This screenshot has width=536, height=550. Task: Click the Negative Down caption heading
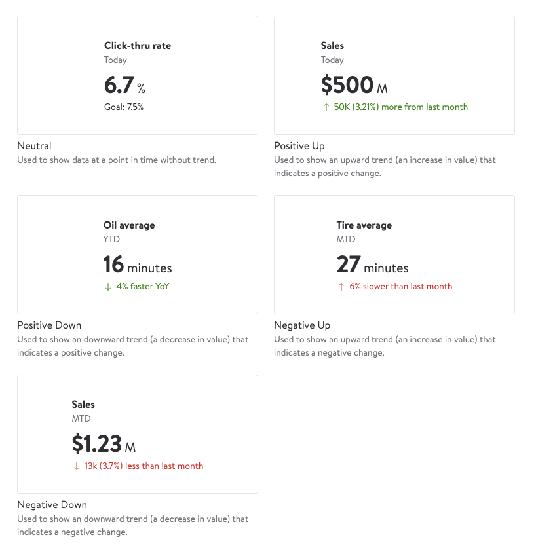click(x=52, y=505)
